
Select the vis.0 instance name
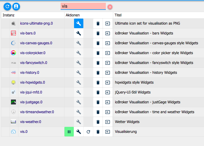coord(24,132)
